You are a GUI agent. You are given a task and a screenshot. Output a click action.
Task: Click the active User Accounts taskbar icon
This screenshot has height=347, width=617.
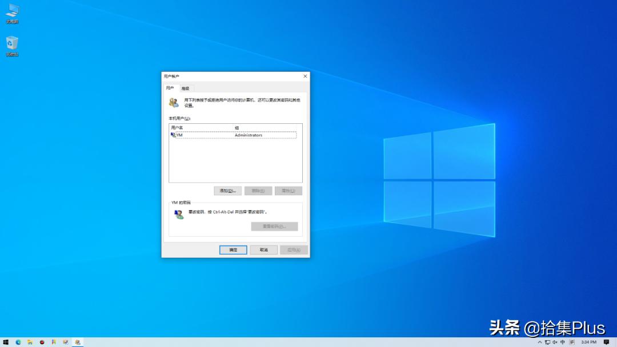point(78,343)
